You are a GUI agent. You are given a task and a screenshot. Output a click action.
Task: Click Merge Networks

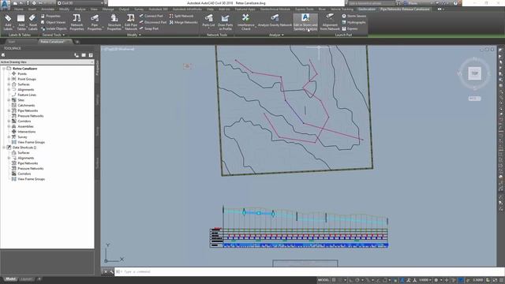[183, 22]
